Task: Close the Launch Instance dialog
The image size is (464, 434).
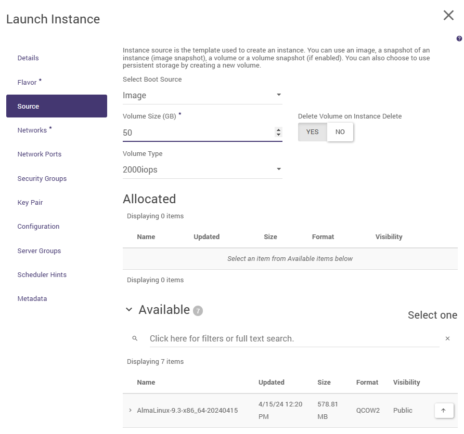Action: point(448,16)
